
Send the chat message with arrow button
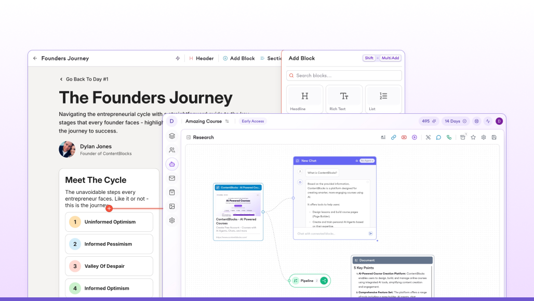370,233
